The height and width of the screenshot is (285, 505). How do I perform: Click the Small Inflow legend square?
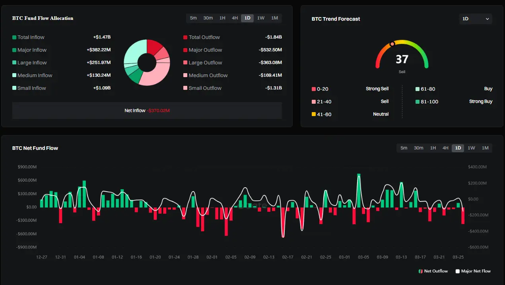pos(14,88)
